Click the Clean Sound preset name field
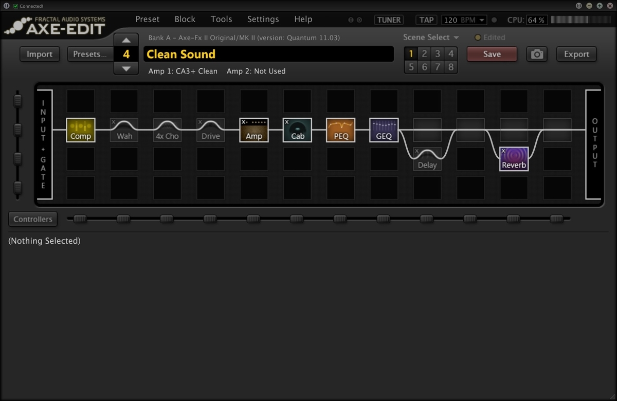Screen dimensions: 617x401 (268, 54)
